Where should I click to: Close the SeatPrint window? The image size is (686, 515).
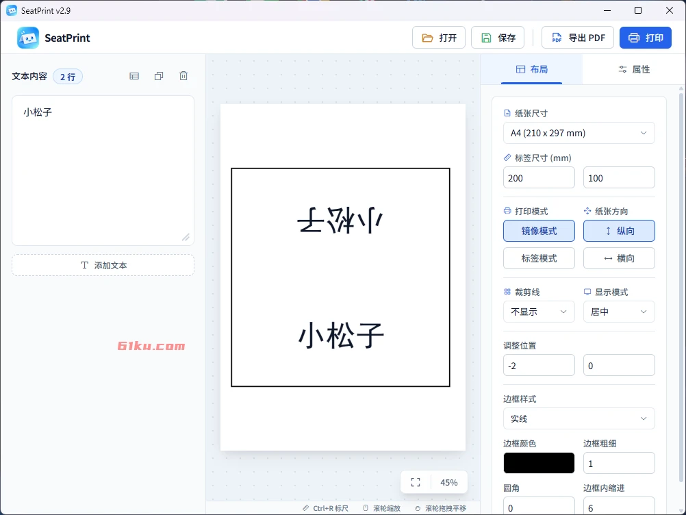pyautogui.click(x=670, y=10)
